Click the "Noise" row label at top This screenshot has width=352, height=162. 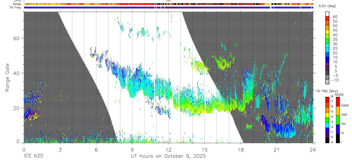point(17,4)
